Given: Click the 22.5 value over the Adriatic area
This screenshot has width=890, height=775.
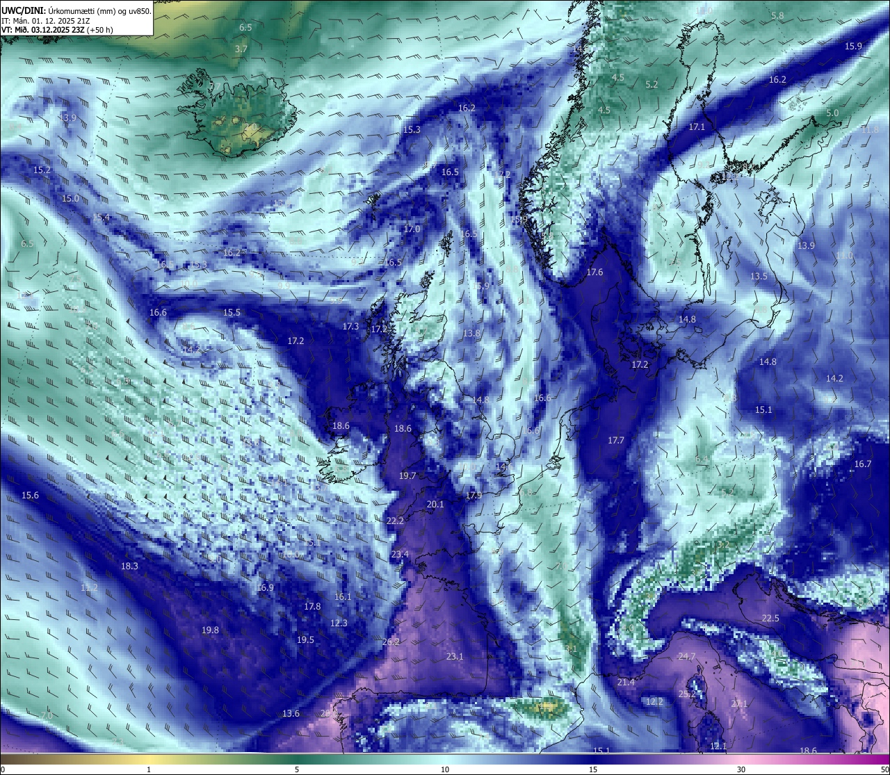Looking at the screenshot, I should 770,618.
